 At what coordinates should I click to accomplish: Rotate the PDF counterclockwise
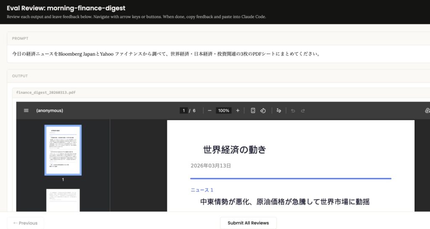click(263, 110)
